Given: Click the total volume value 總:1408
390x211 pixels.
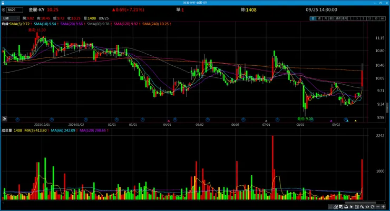Looking at the screenshot, I should click(248, 9).
